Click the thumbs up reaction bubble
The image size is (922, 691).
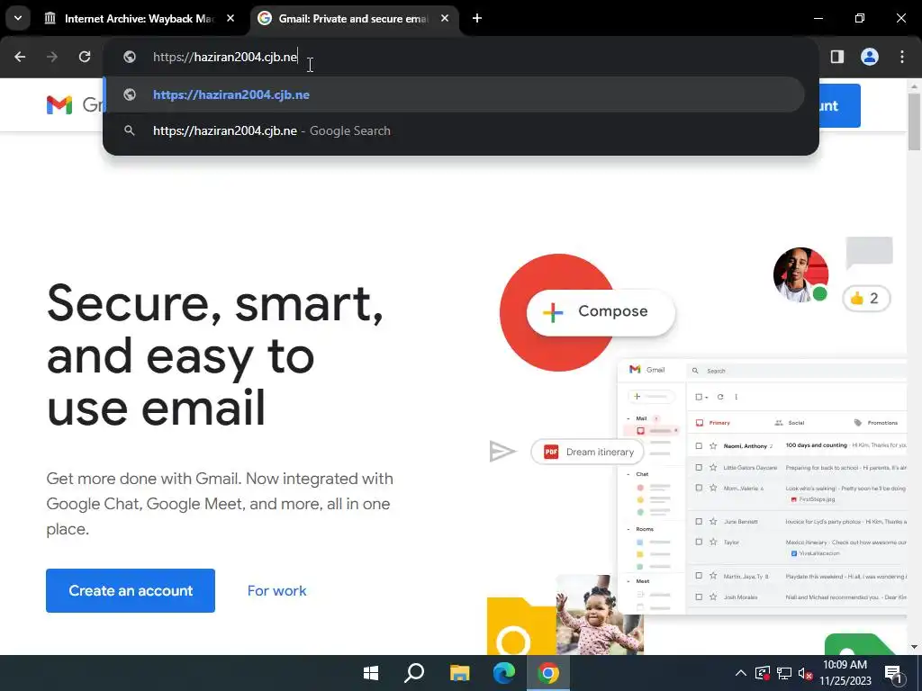866,299
